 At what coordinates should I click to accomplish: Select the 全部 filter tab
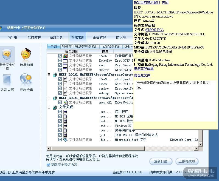(x=54, y=47)
